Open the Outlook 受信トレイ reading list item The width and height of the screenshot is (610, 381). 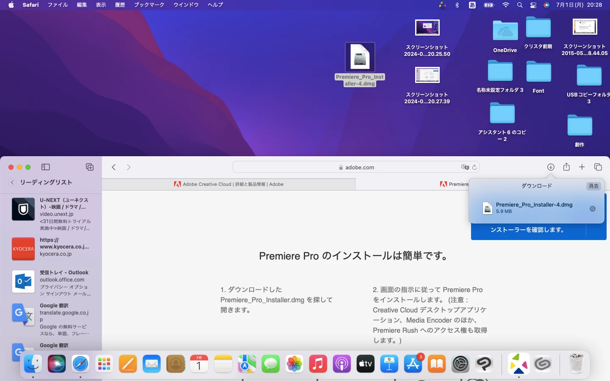[x=51, y=283]
